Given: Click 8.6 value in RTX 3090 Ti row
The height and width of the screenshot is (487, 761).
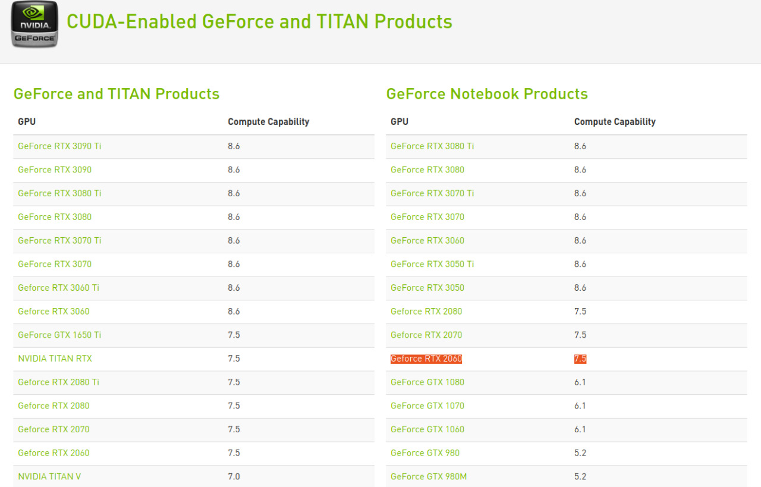Looking at the screenshot, I should coord(234,146).
